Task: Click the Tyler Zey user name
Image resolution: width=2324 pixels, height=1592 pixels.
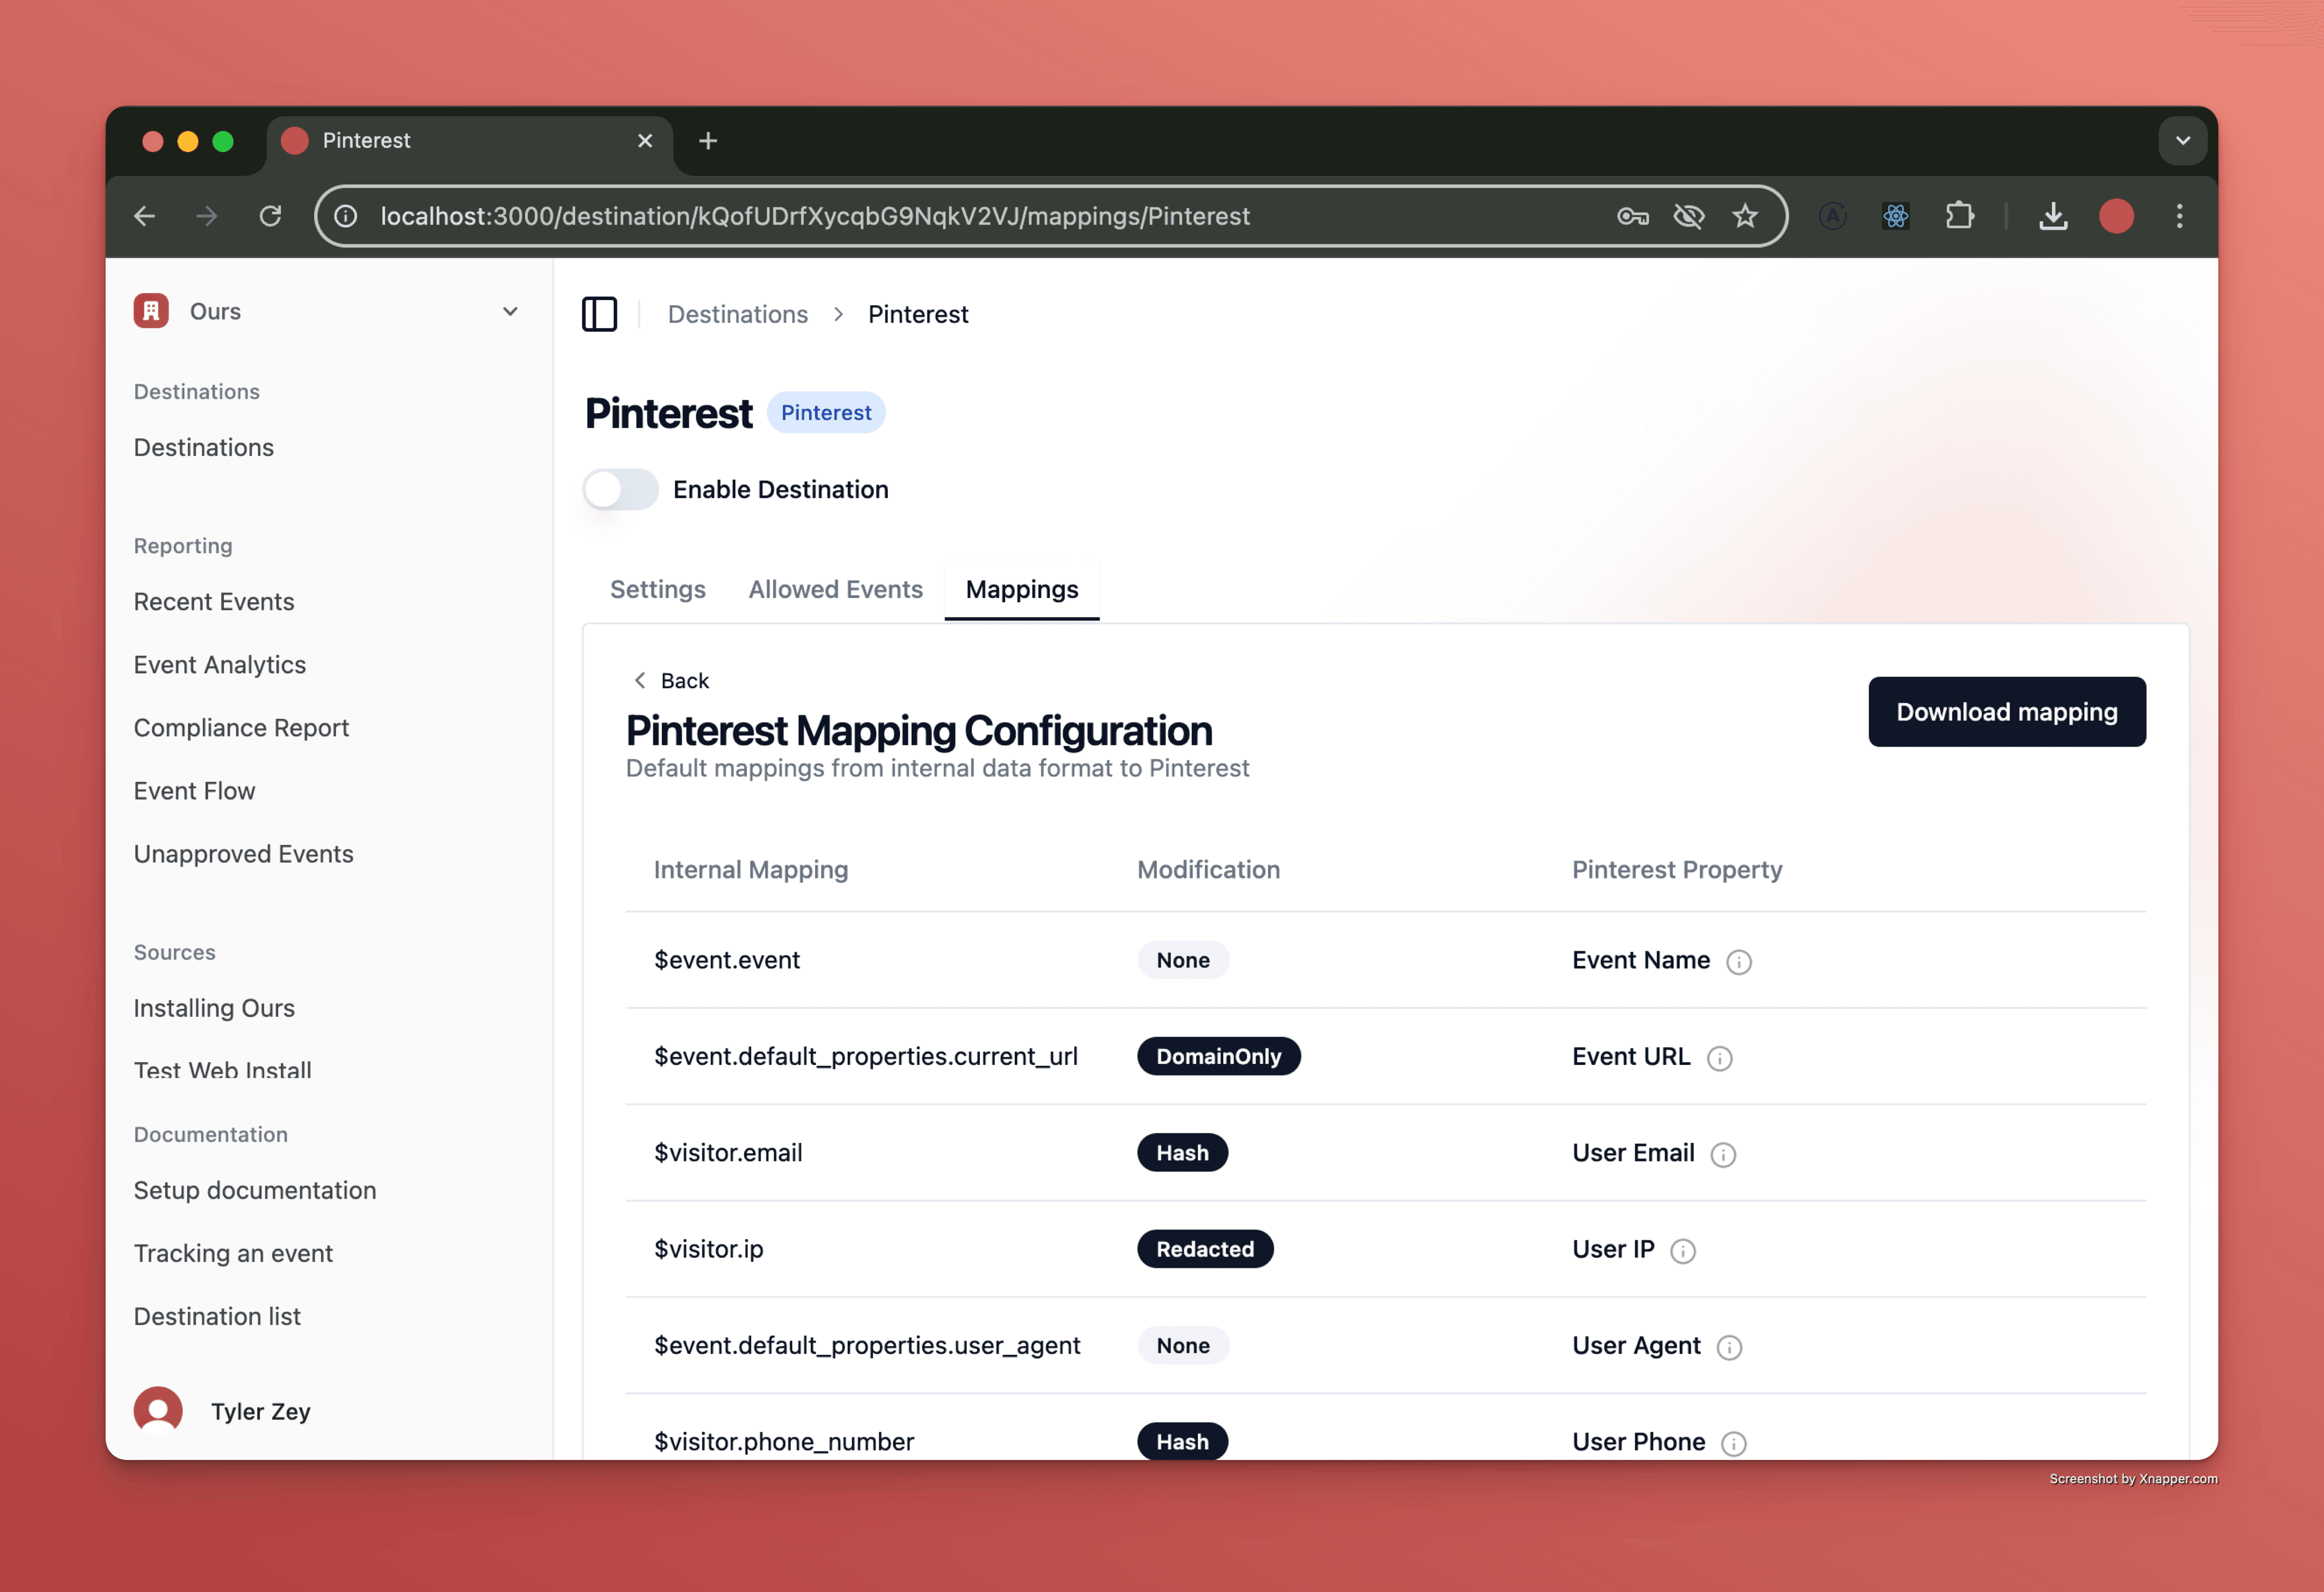Action: [x=260, y=1411]
